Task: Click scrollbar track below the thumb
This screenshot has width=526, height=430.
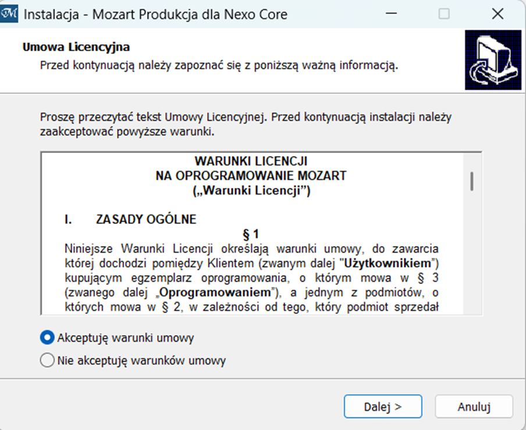Action: coord(472,256)
